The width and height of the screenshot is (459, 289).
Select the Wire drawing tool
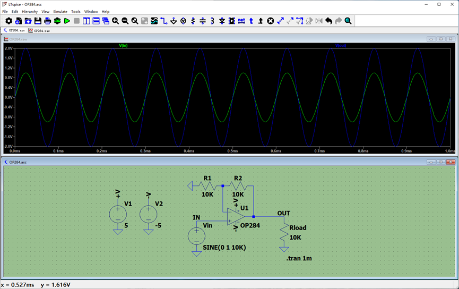point(164,21)
